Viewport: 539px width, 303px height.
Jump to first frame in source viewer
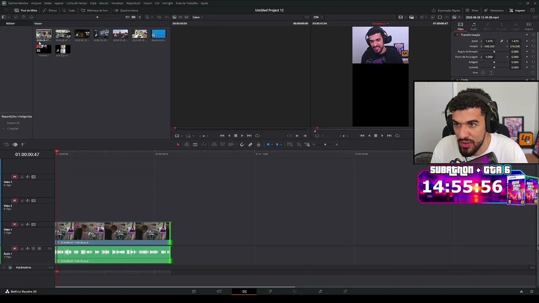(222, 136)
